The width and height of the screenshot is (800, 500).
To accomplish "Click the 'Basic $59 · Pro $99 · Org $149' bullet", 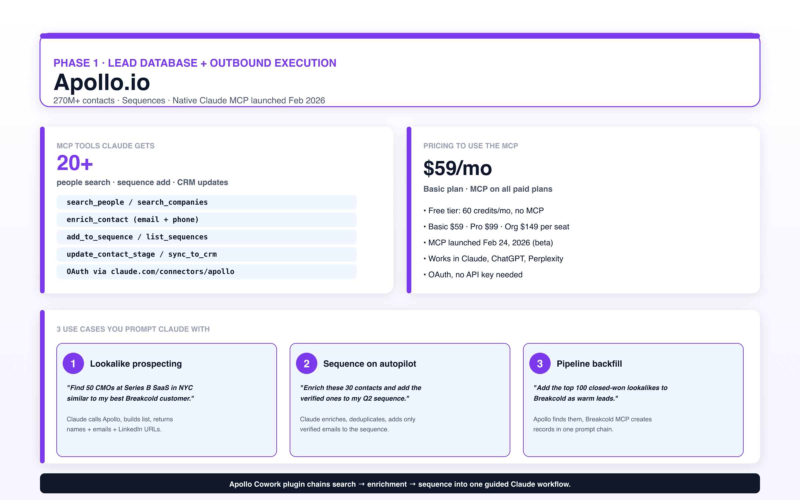I will point(496,227).
